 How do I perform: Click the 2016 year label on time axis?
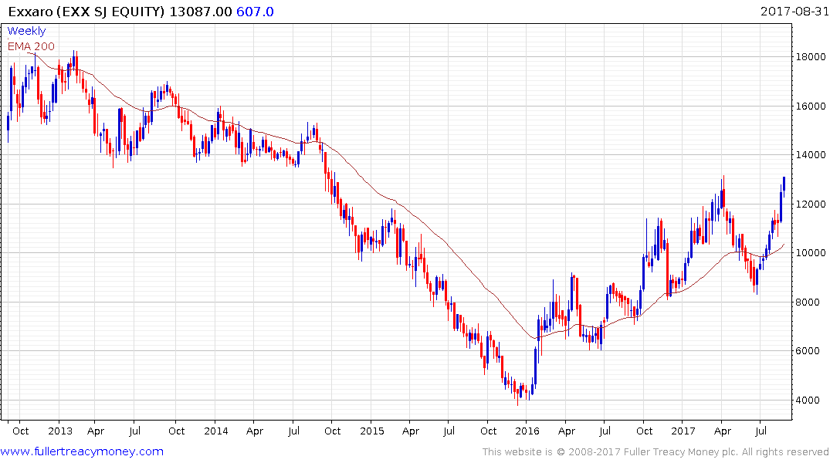click(527, 431)
